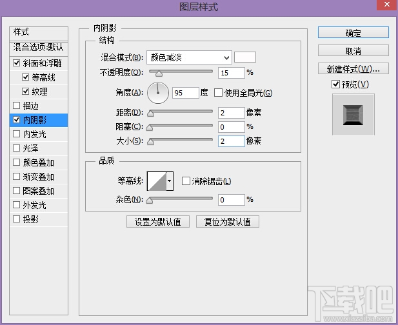Viewport: 398px width, 325px height.
Task: Click the 大小 slider handle
Action: click(x=151, y=142)
